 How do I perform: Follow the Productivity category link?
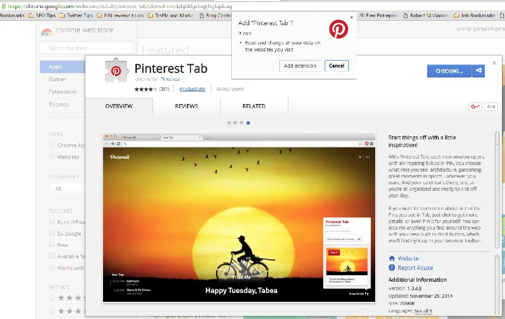pyautogui.click(x=192, y=89)
